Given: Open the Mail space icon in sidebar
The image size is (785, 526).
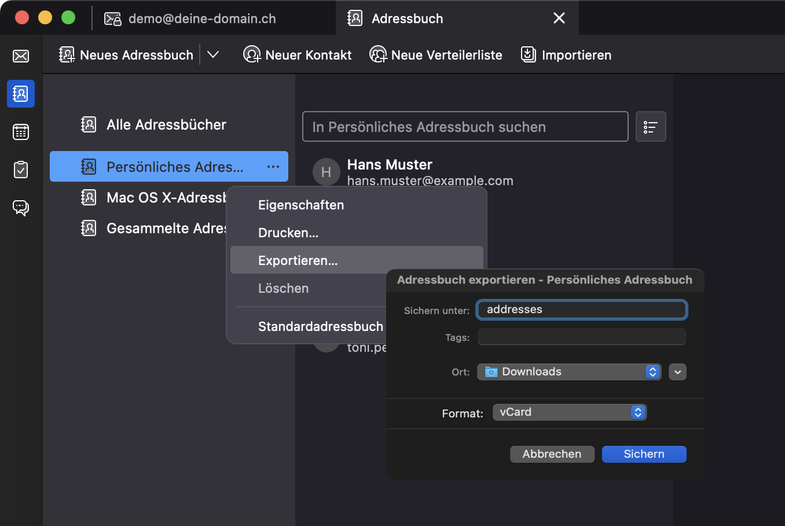Looking at the screenshot, I should pos(21,56).
